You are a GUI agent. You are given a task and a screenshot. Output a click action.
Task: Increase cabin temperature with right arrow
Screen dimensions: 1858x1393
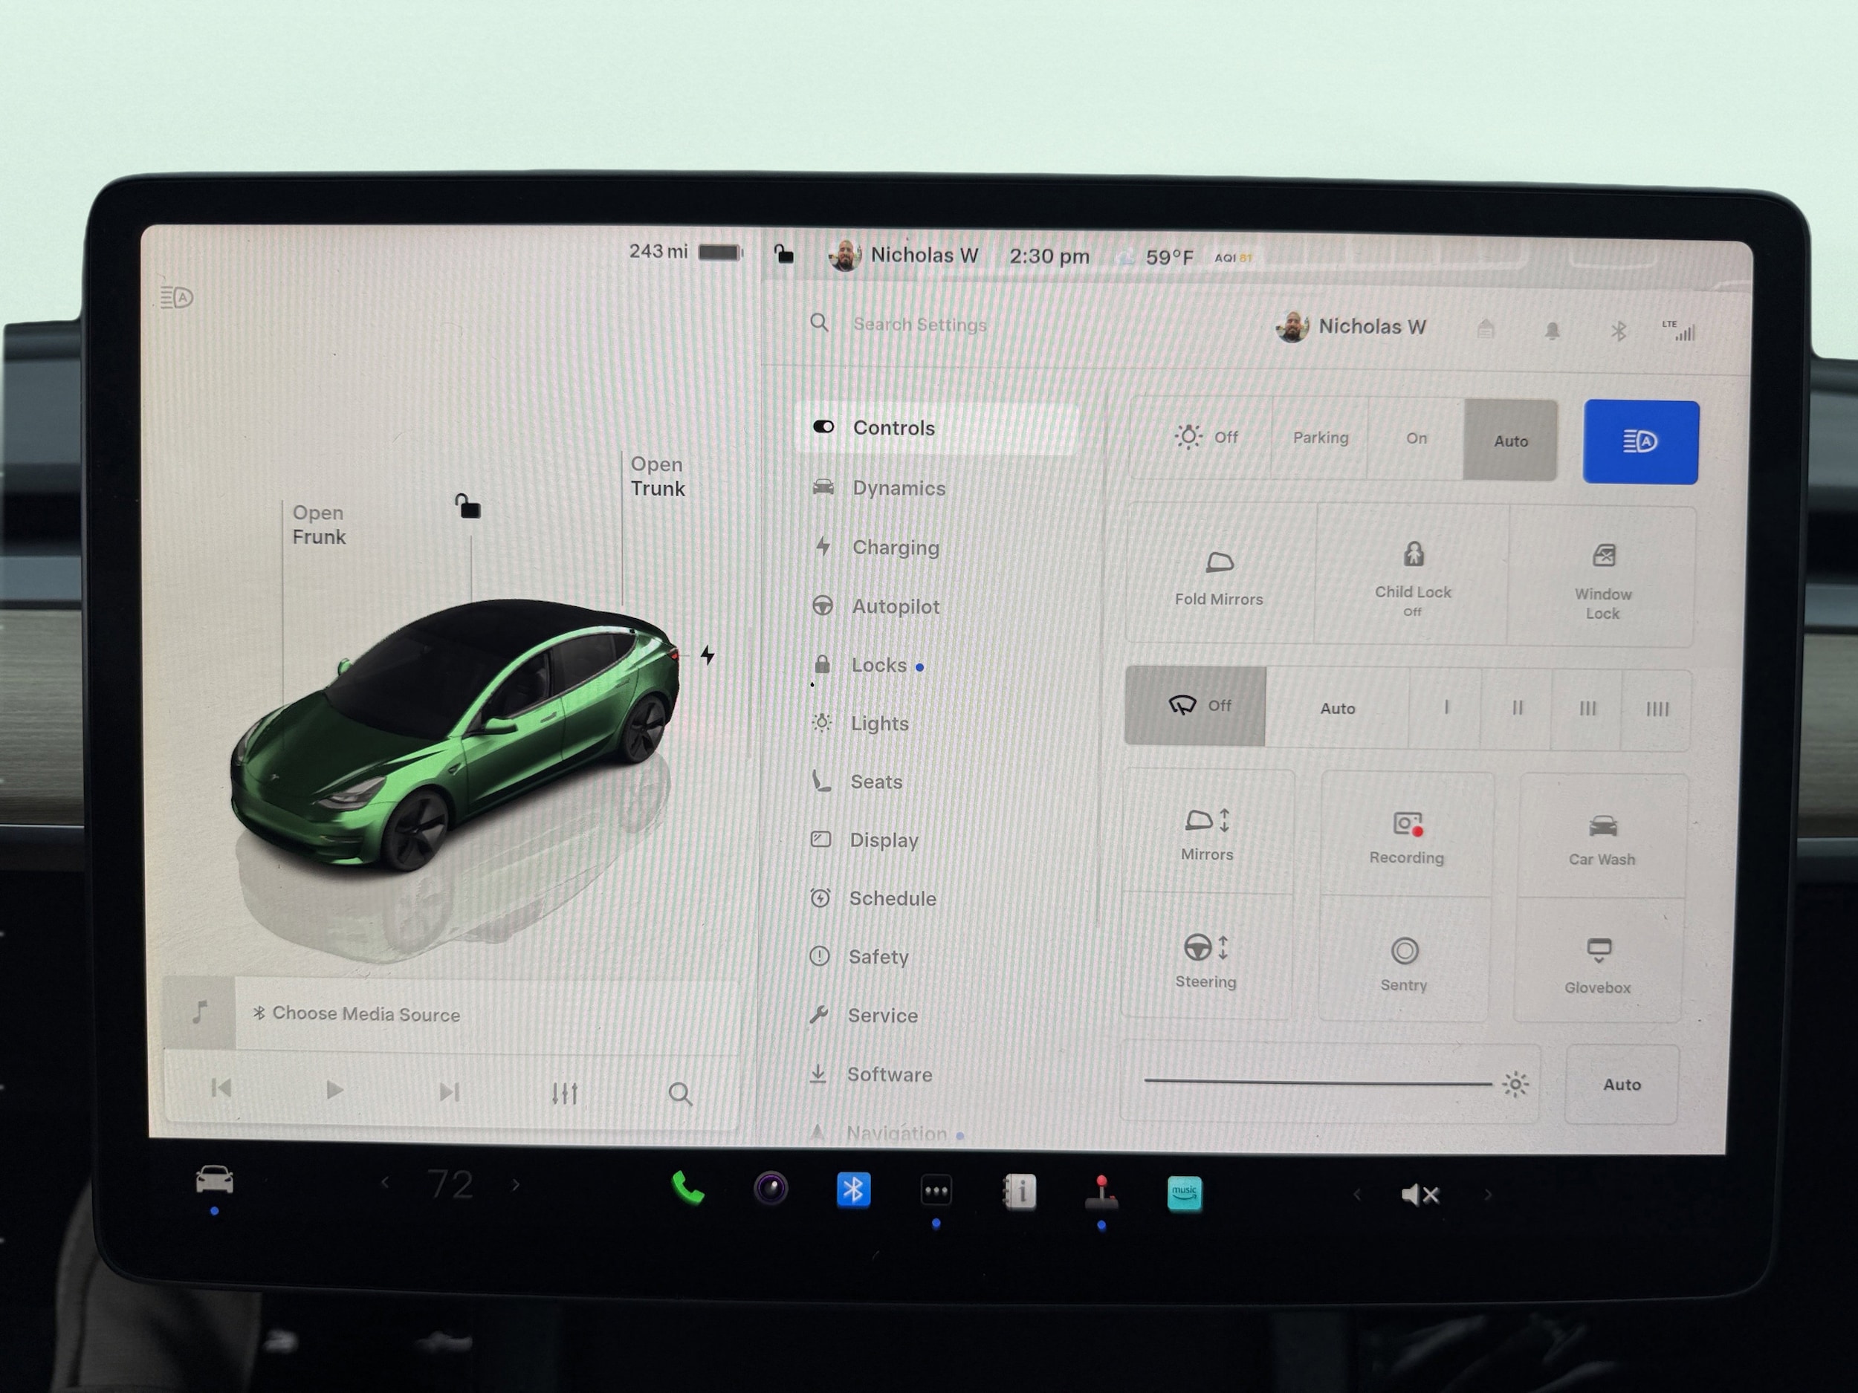pyautogui.click(x=516, y=1185)
